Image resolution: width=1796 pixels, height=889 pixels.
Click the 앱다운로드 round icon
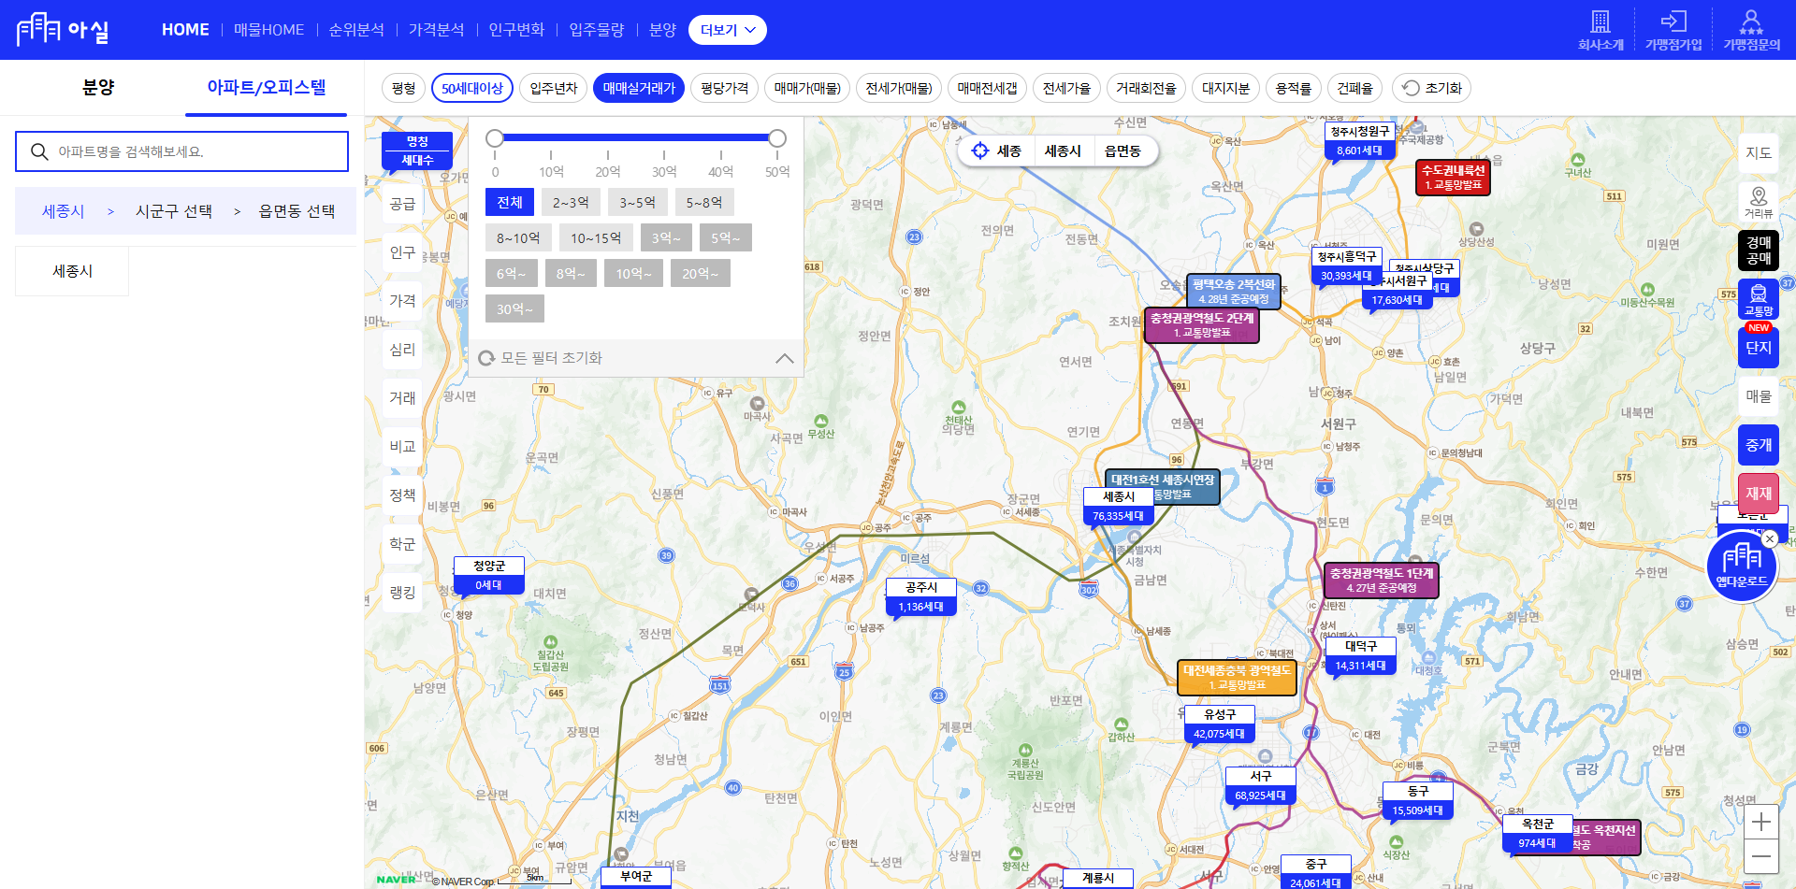coord(1742,566)
